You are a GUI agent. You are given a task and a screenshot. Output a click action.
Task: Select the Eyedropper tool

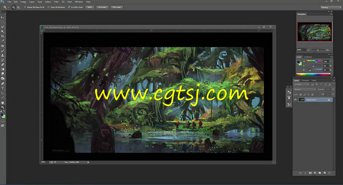pos(3,41)
